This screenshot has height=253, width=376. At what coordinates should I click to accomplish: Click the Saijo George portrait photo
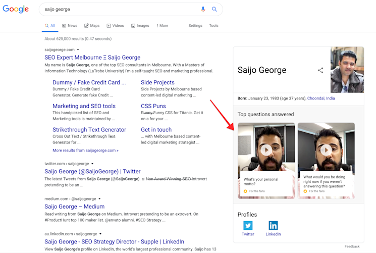click(347, 70)
